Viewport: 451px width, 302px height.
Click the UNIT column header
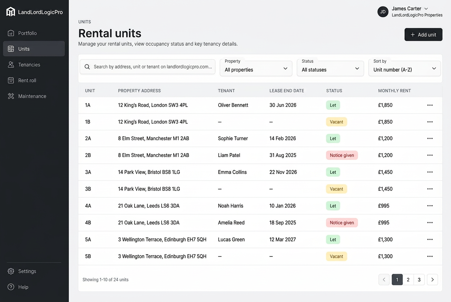(90, 91)
